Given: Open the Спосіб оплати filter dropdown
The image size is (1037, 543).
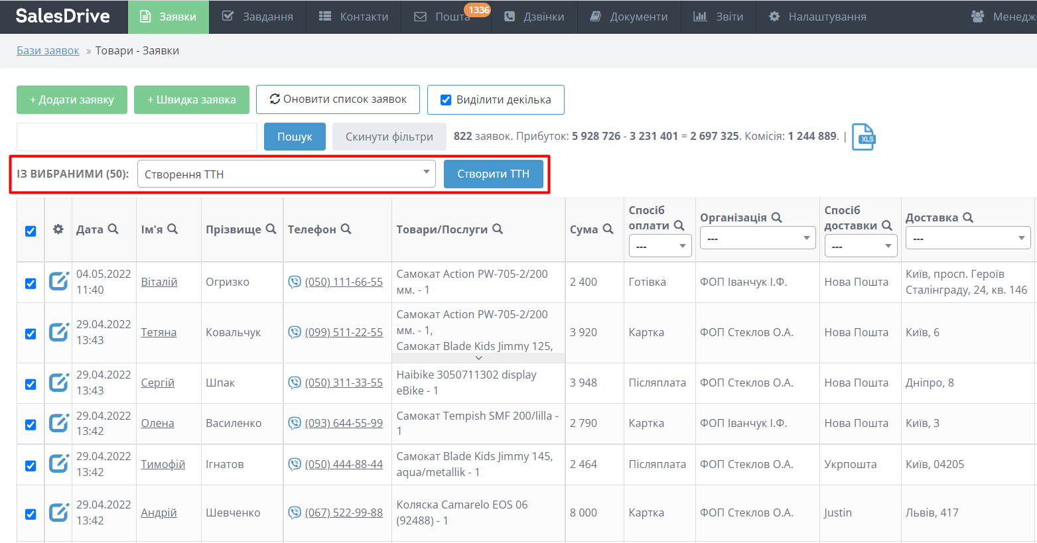Looking at the screenshot, I should click(x=659, y=246).
